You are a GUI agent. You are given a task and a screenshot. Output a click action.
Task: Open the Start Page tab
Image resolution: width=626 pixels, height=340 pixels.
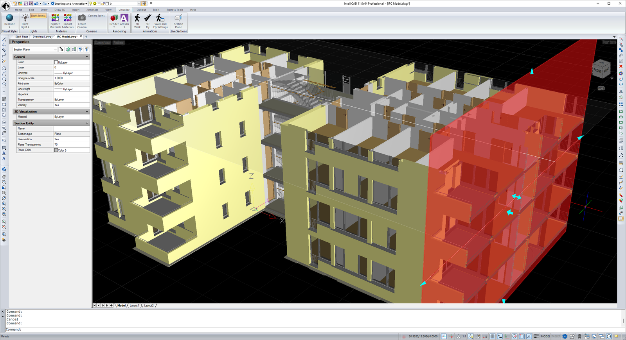[22, 37]
